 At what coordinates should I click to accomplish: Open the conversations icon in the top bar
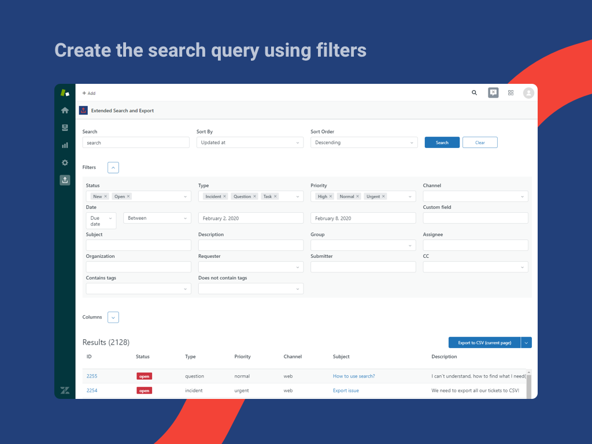(x=493, y=92)
